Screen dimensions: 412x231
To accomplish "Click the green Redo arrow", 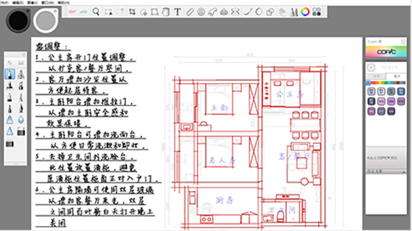I will 84,12.
